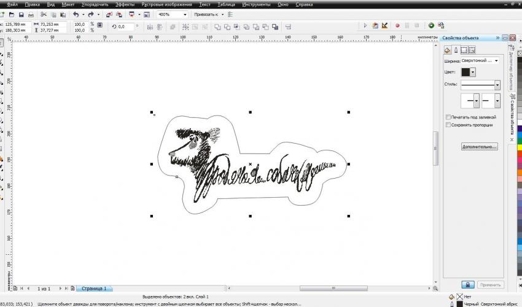The height and width of the screenshot is (307, 522).
Task: Click the 'Дополнительно...' button
Action: pos(480,147)
